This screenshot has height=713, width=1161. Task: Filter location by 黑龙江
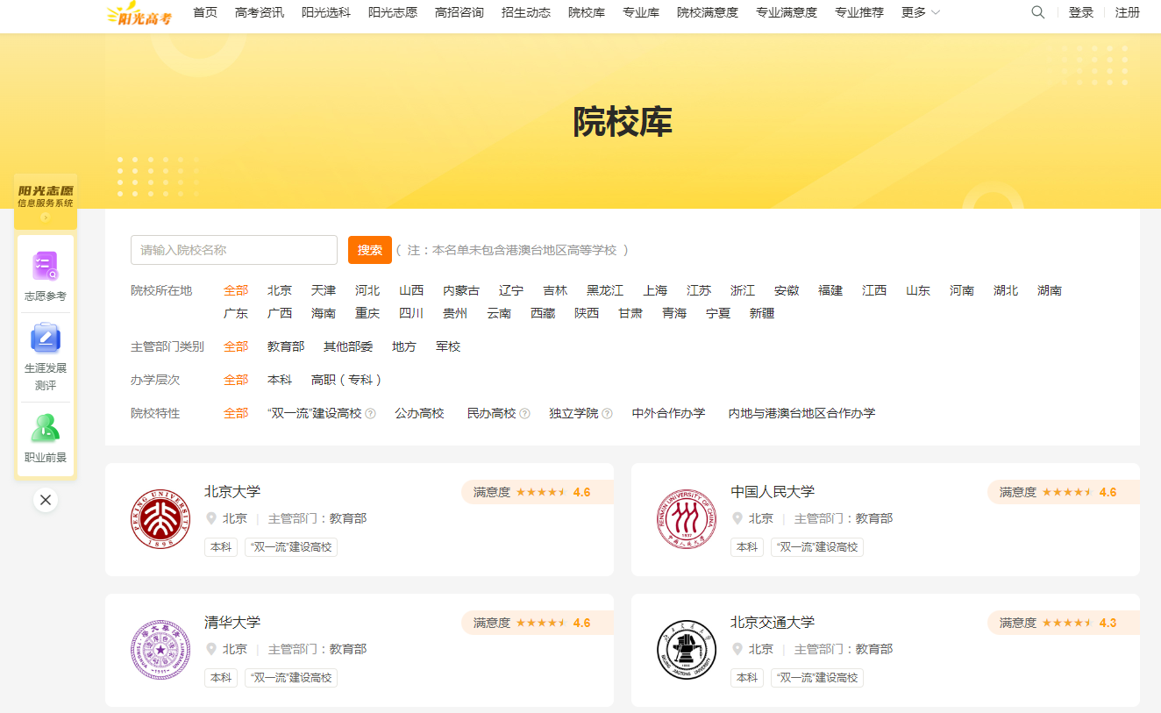coord(605,290)
